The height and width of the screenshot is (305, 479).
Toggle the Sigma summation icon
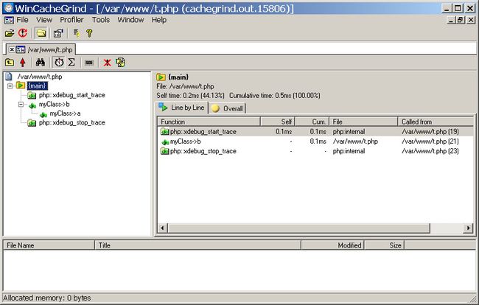(71, 63)
